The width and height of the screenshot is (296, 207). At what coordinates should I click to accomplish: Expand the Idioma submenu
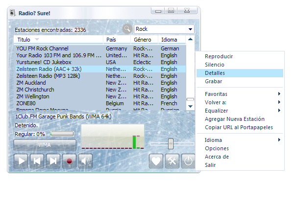tap(279, 140)
